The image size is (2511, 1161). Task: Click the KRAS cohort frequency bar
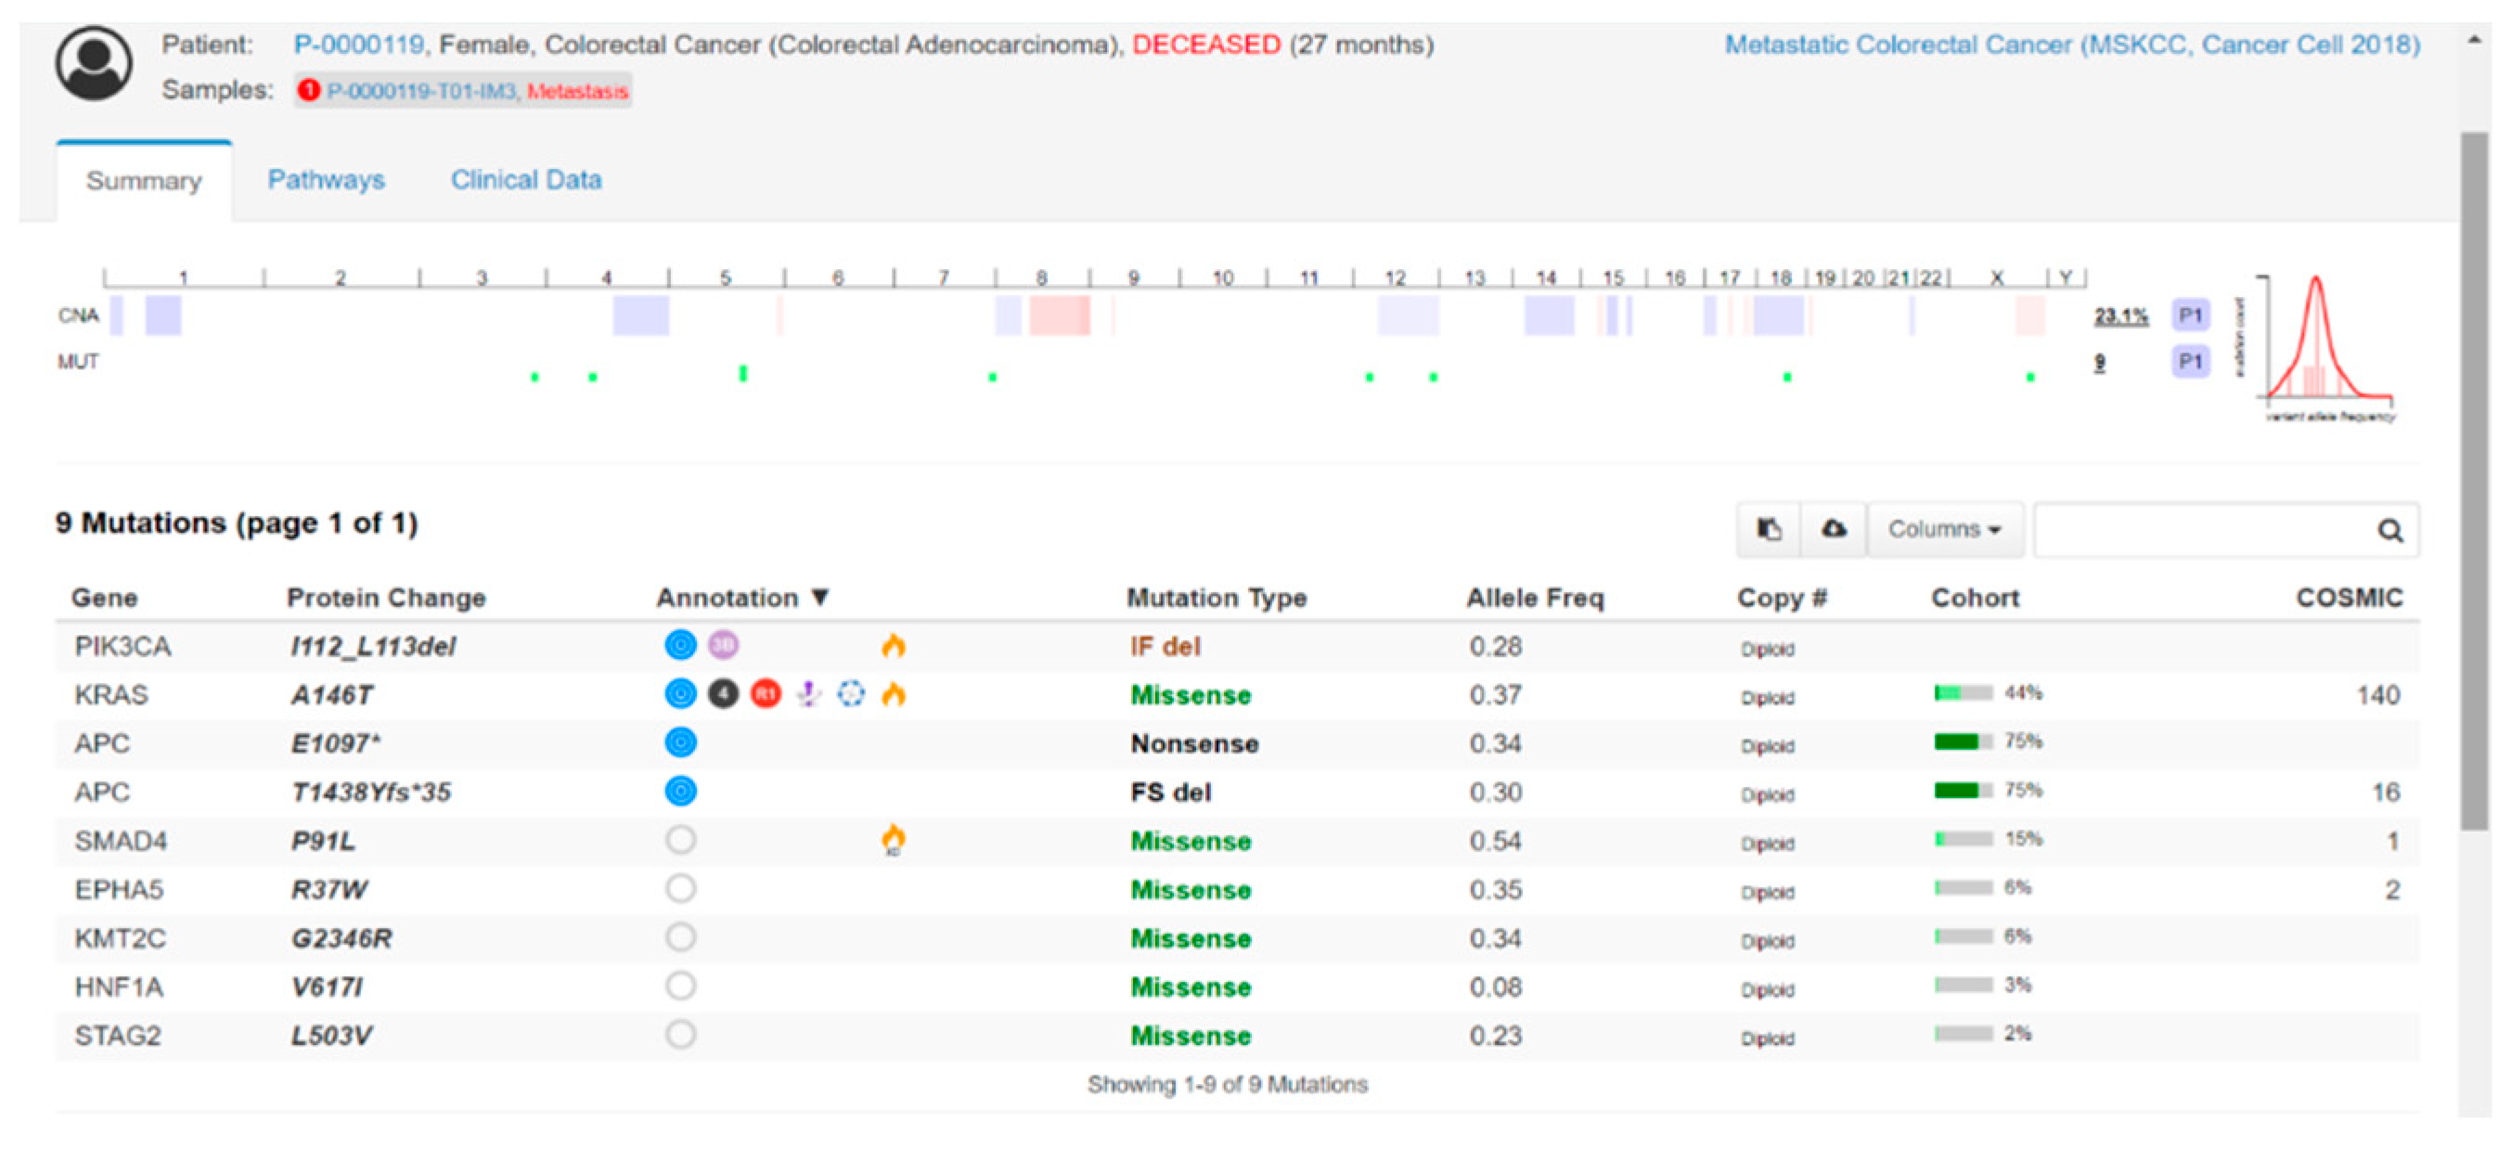coord(1963,693)
